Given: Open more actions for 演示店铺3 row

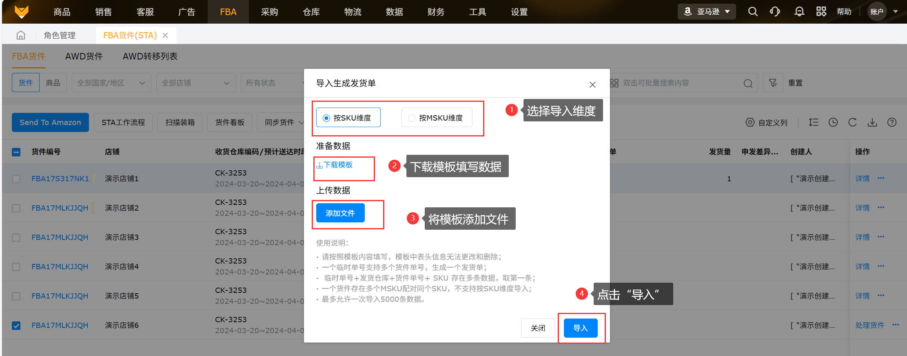Looking at the screenshot, I should coord(881,237).
